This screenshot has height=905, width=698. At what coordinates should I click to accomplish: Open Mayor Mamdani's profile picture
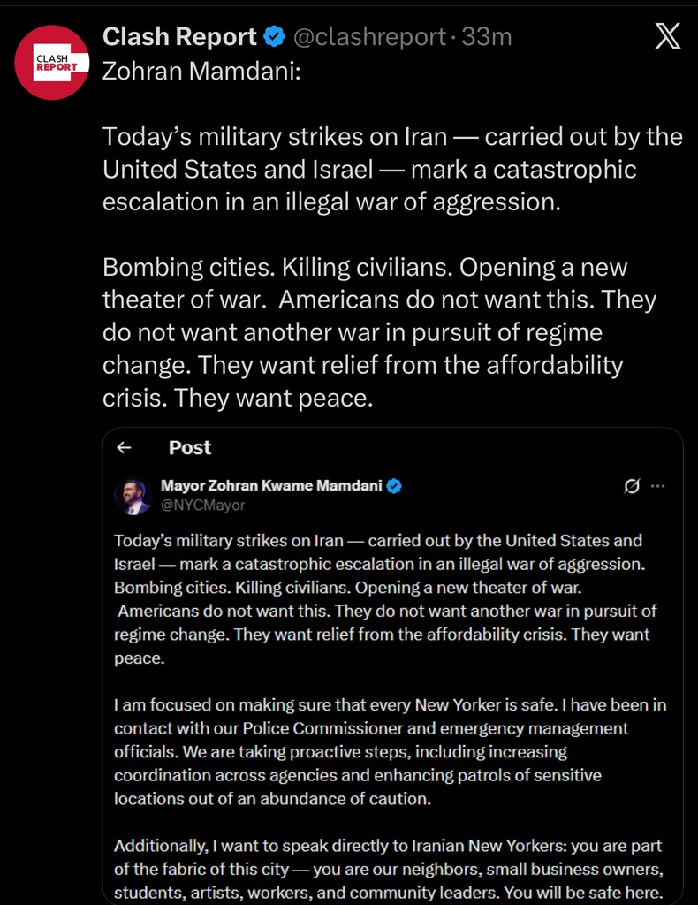coord(133,495)
